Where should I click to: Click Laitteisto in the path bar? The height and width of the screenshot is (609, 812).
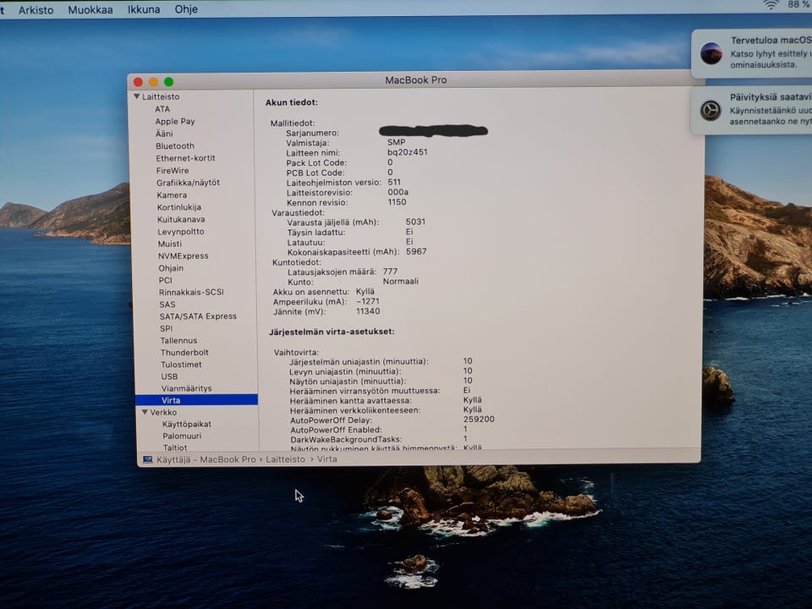coord(285,459)
